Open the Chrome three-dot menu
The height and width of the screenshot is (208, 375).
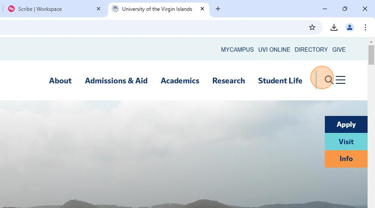365,27
